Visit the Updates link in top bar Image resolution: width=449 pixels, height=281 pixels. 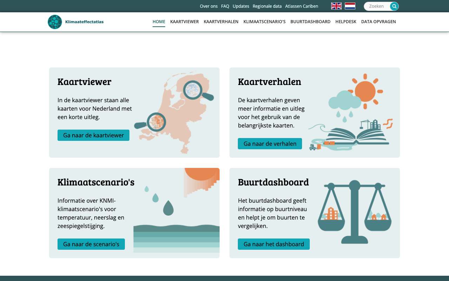pos(241,6)
